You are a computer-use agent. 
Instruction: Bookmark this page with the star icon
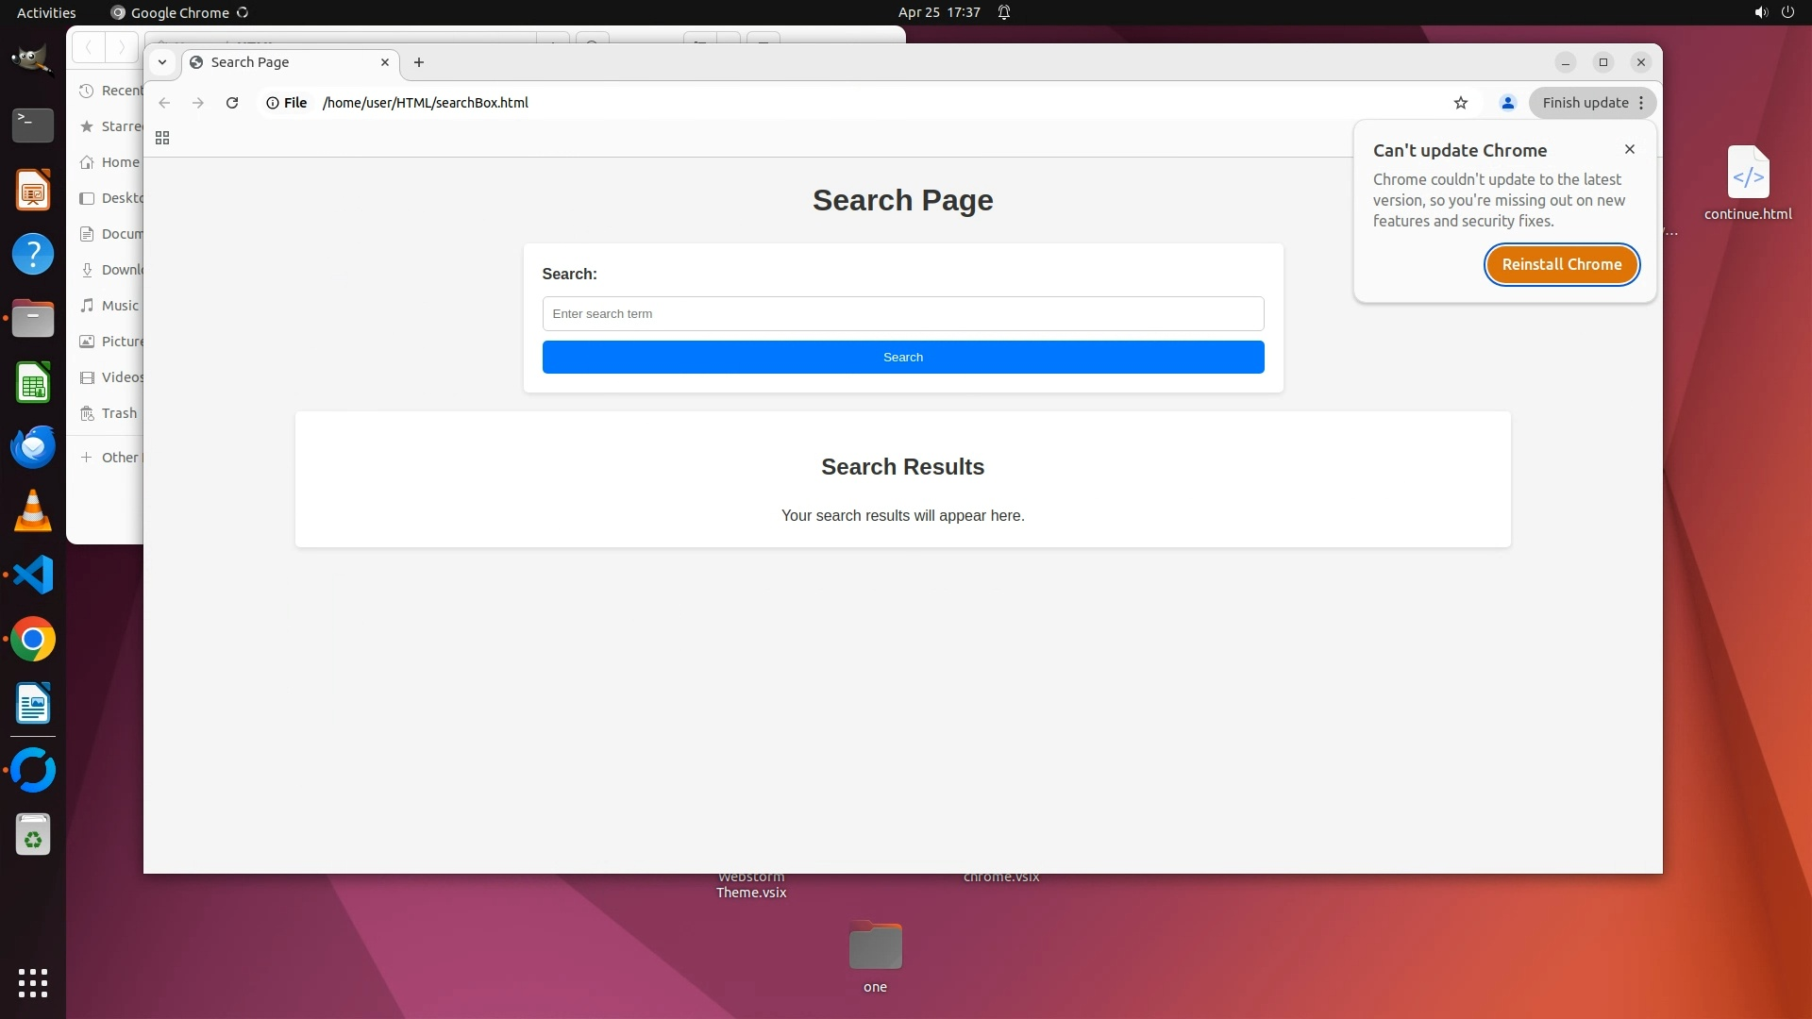(x=1461, y=103)
